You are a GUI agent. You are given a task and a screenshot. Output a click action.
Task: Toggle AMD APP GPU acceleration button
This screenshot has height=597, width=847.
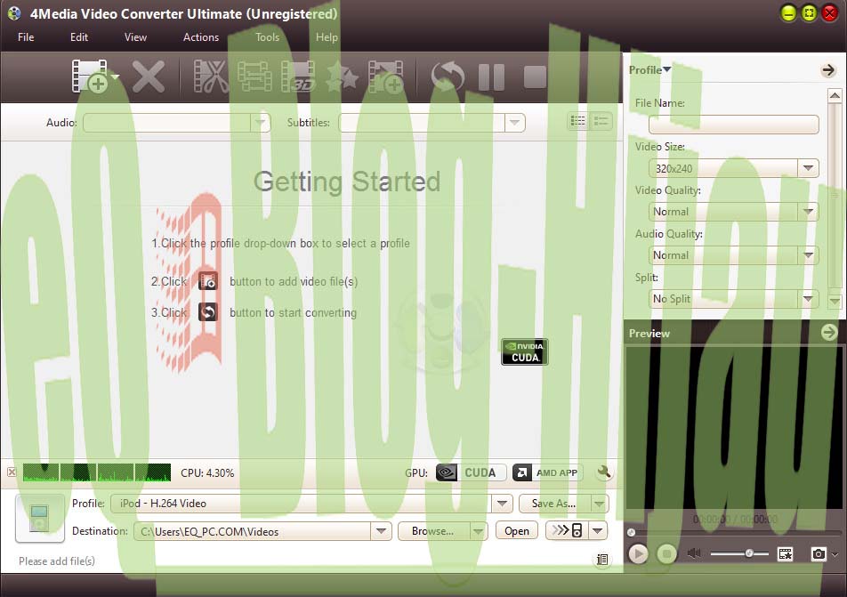[548, 472]
